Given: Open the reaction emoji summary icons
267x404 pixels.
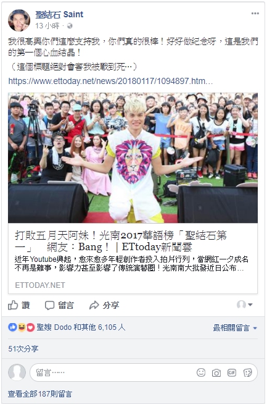Looking at the screenshot, I should (x=22, y=327).
